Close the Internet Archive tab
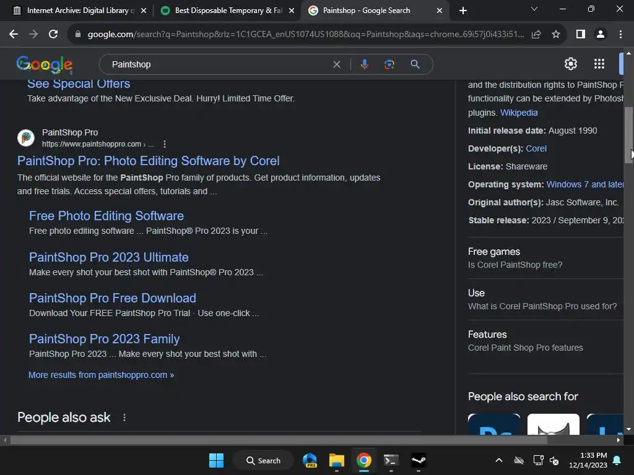Viewport: 634px width, 475px height. pos(144,11)
